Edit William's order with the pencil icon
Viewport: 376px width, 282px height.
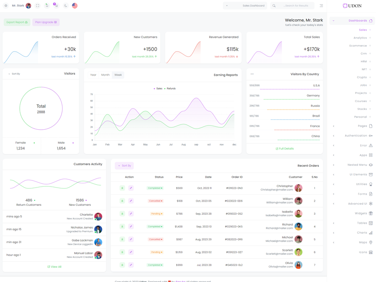131,201
